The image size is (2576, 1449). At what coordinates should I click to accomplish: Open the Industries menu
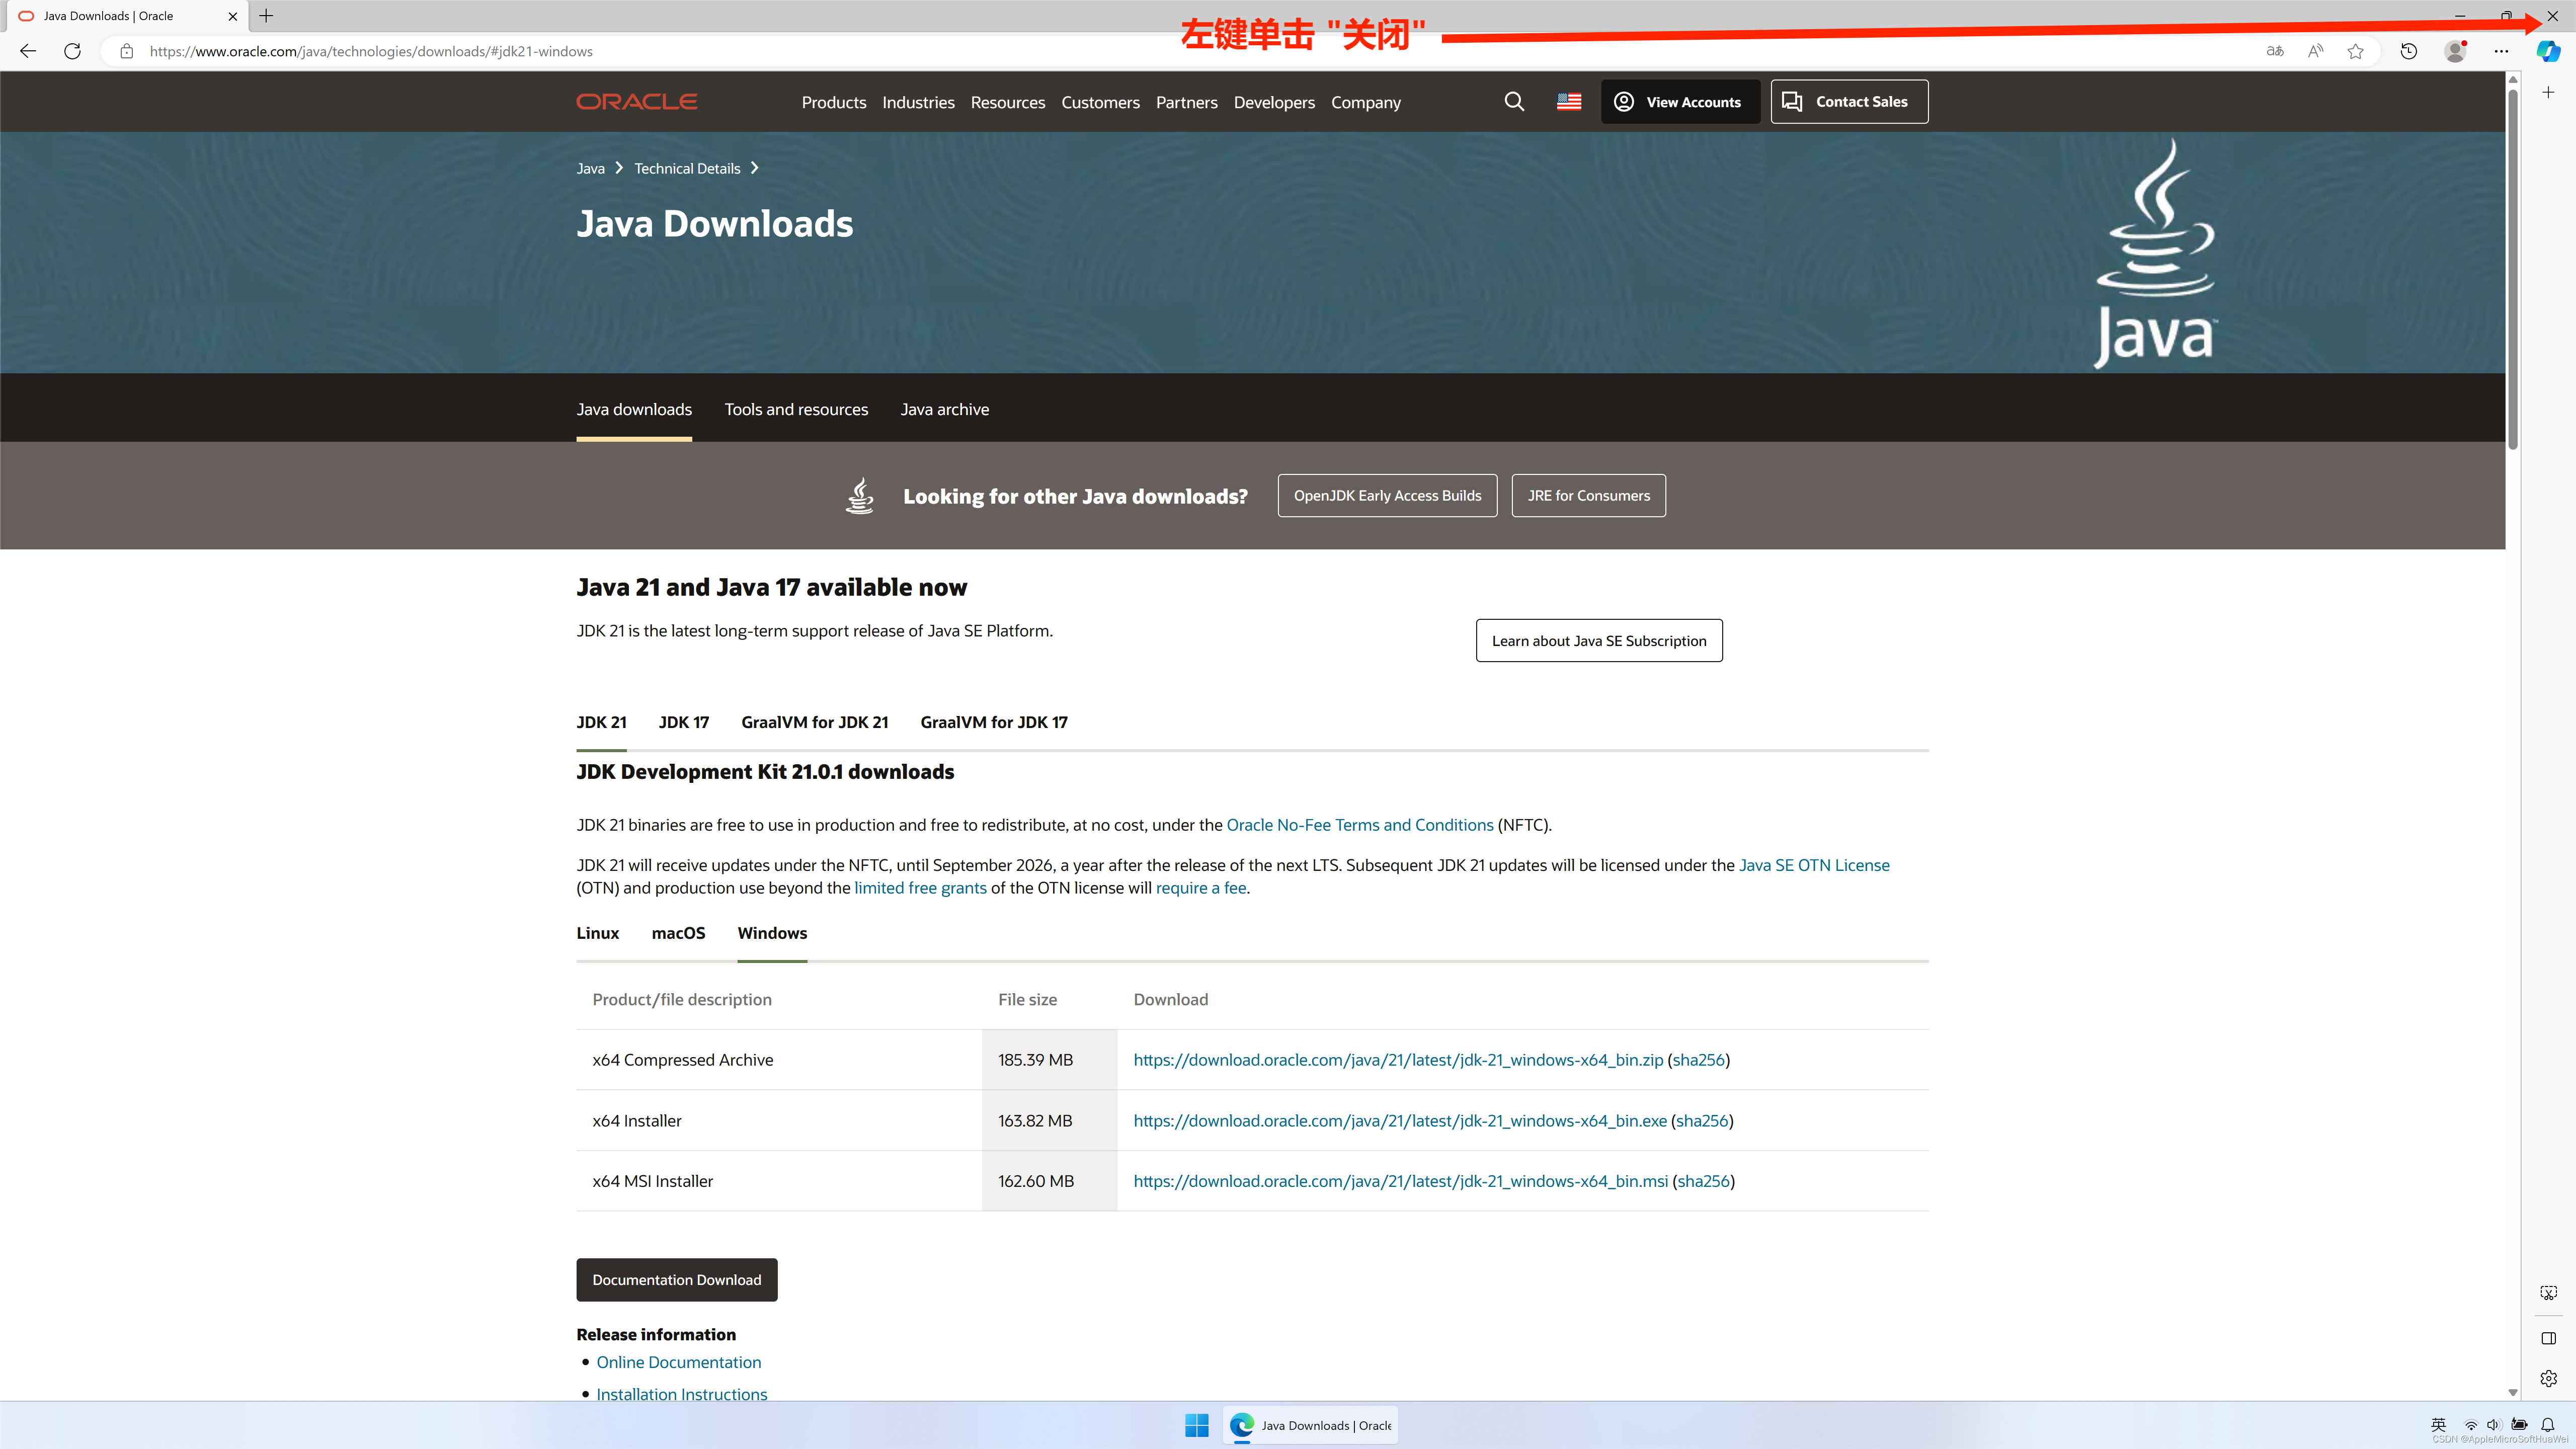coord(918,102)
